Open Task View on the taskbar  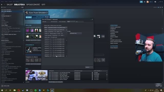tap(10, 90)
